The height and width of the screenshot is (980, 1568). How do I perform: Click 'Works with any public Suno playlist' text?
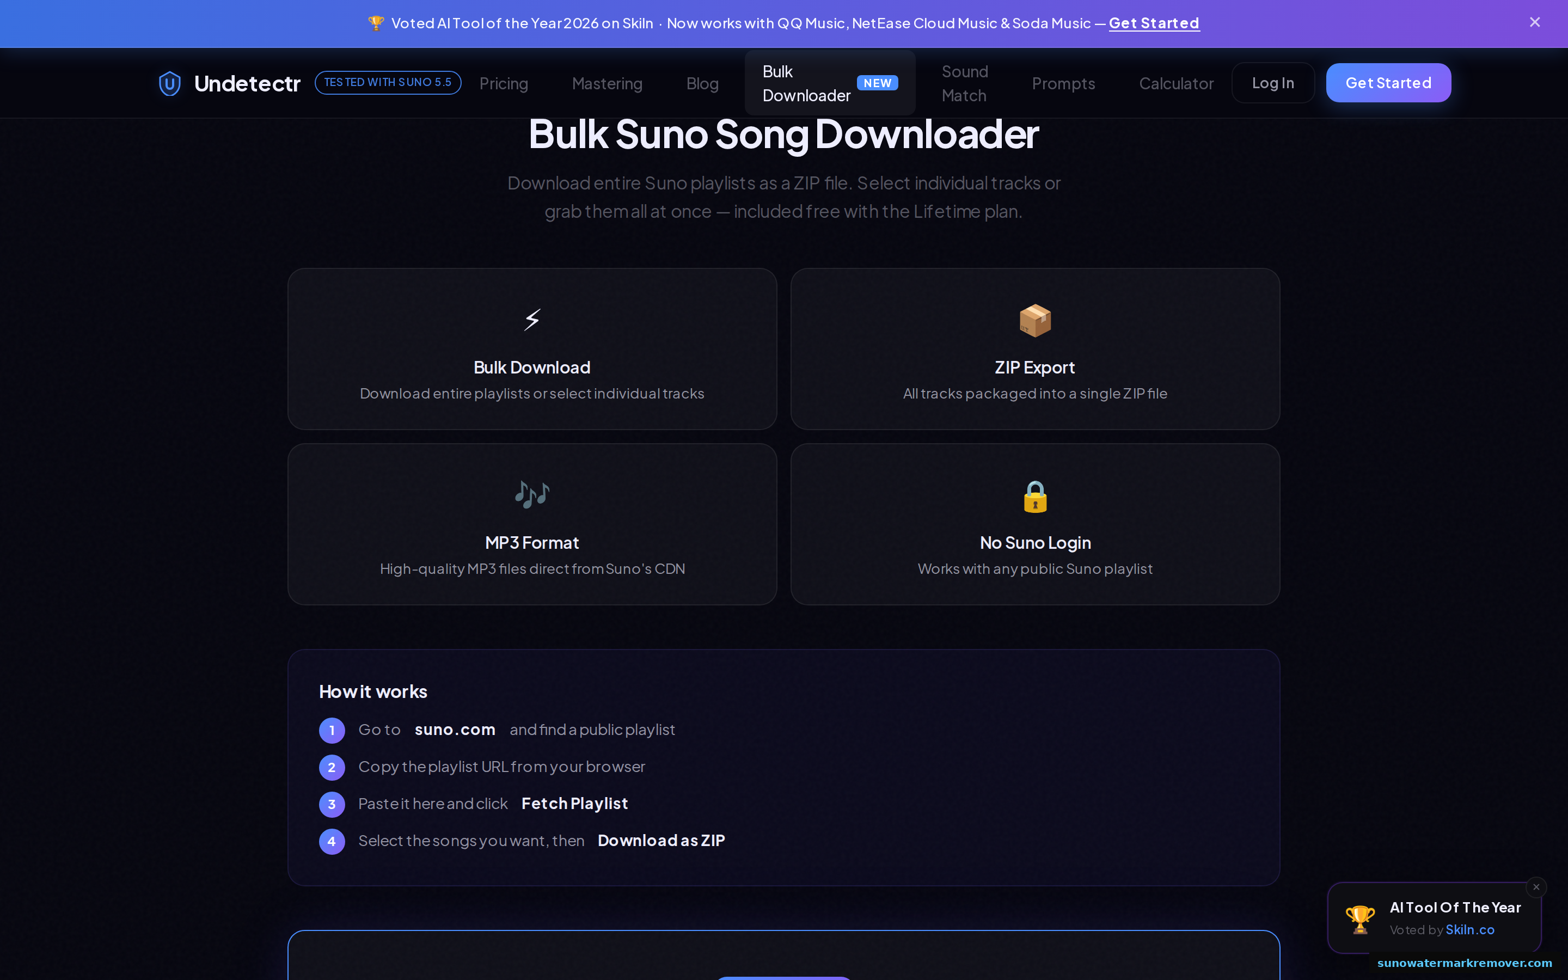pyautogui.click(x=1035, y=568)
